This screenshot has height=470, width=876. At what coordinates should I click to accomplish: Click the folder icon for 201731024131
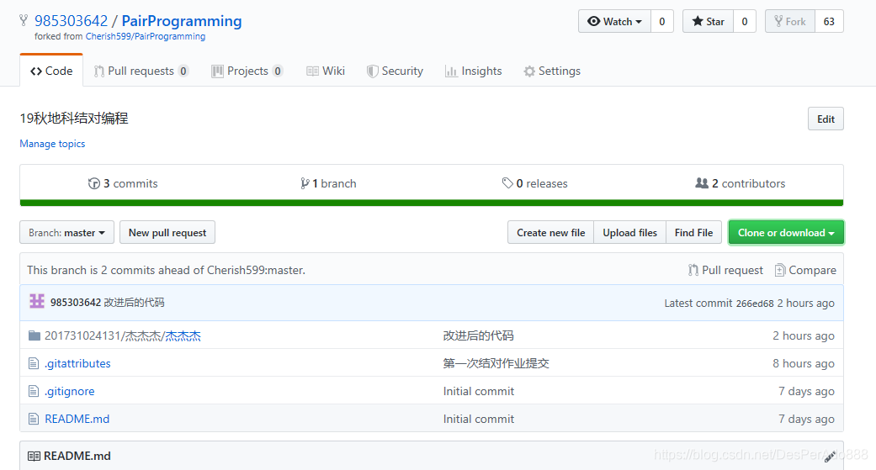(34, 335)
